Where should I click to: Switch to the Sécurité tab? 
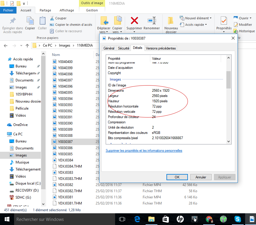click(123, 48)
